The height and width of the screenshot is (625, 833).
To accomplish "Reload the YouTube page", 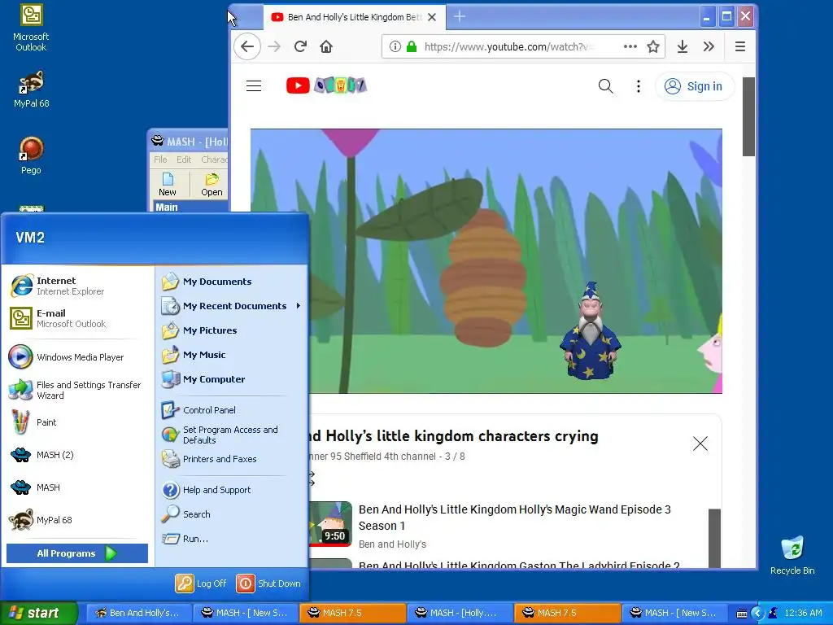I will click(300, 46).
